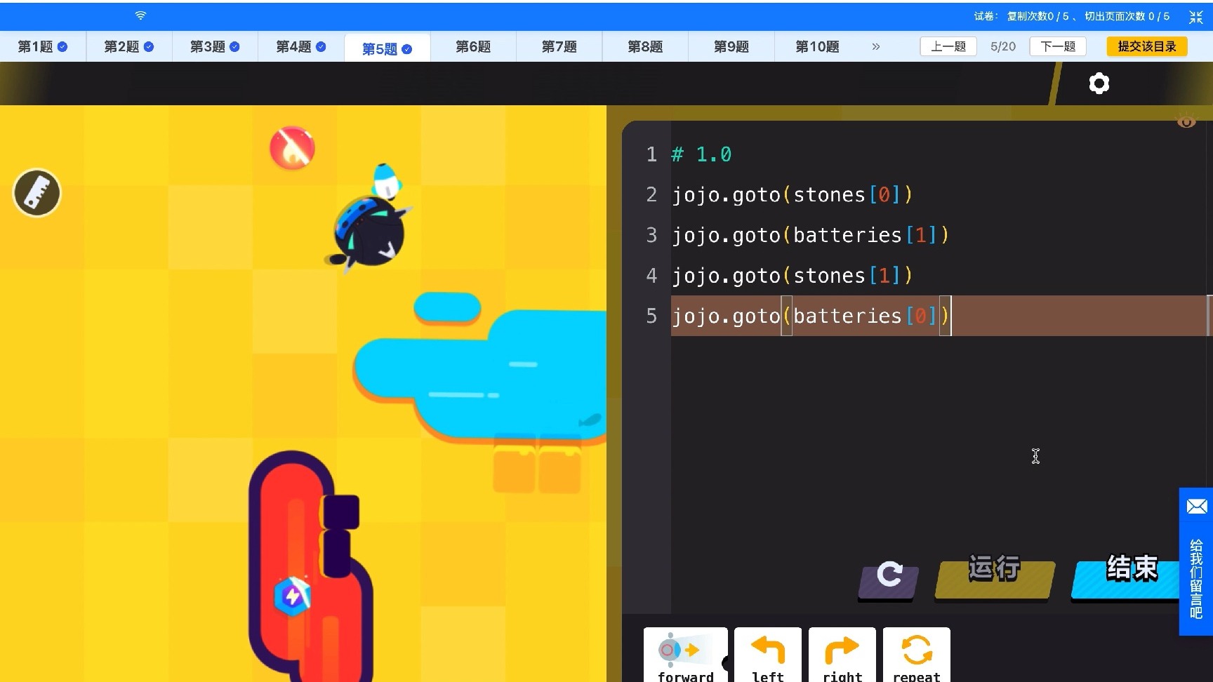Click the yellow 提交该目录 submit button
The width and height of the screenshot is (1213, 682).
point(1146,46)
